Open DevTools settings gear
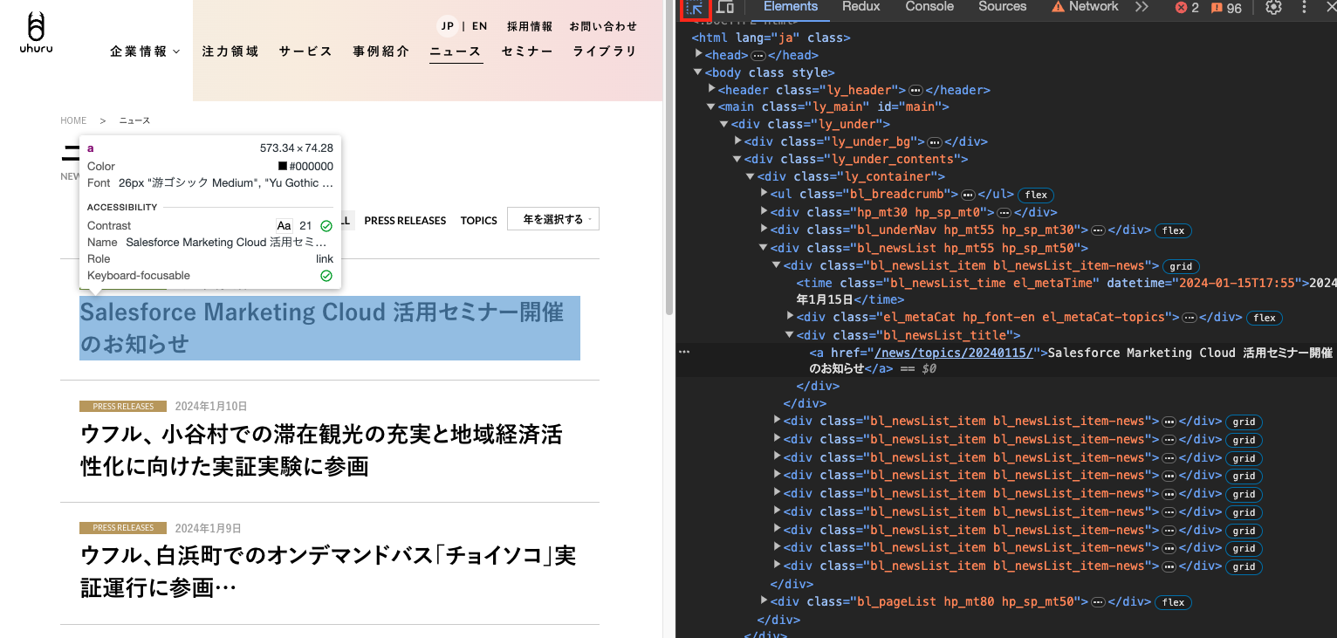This screenshot has width=1337, height=638. tap(1273, 7)
